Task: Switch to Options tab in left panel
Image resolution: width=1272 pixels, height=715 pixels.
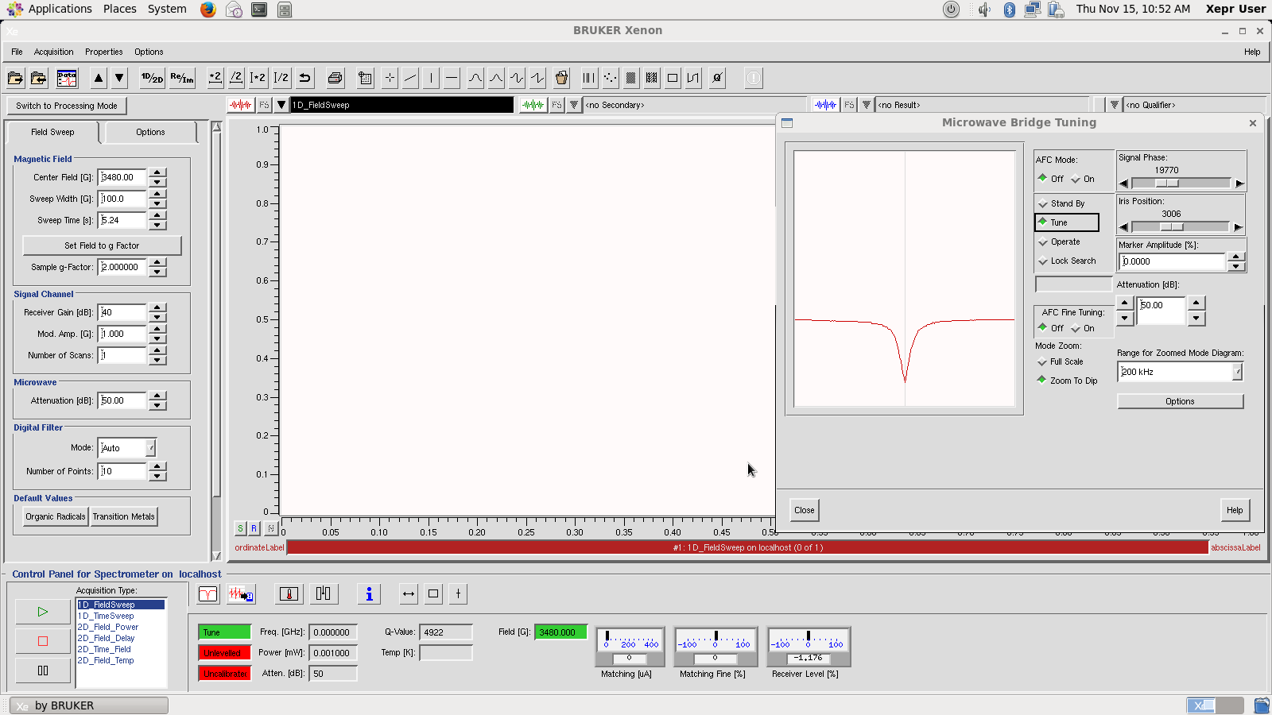Action: point(150,132)
